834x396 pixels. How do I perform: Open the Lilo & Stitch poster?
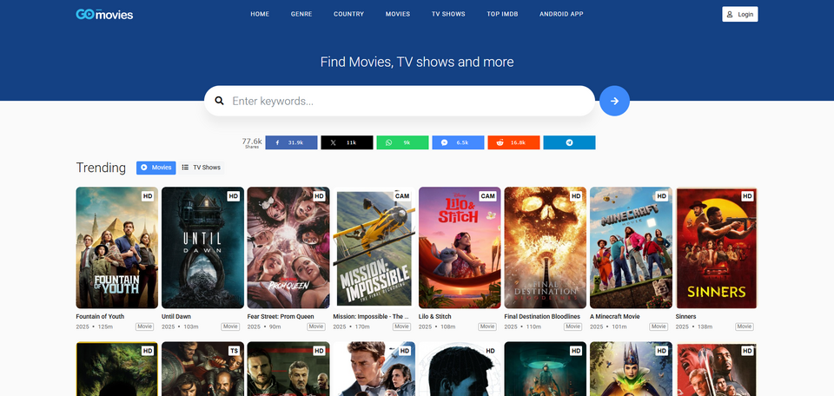(460, 247)
